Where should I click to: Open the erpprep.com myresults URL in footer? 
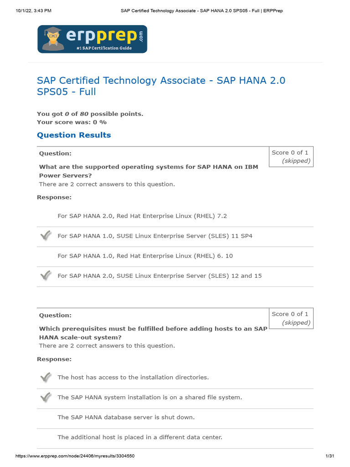[75, 456]
